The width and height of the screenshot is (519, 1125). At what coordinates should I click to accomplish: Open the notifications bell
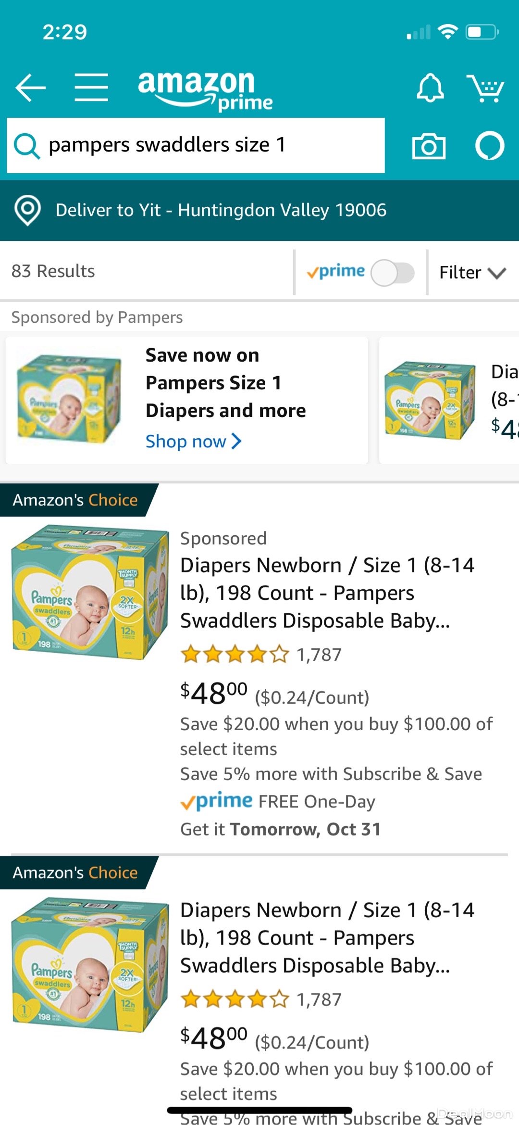tap(430, 88)
